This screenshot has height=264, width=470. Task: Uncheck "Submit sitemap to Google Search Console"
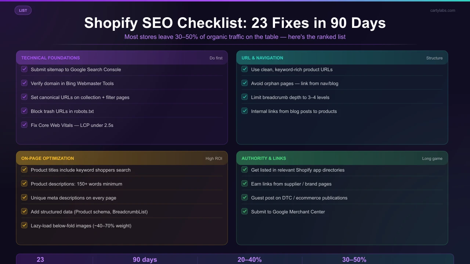click(24, 69)
